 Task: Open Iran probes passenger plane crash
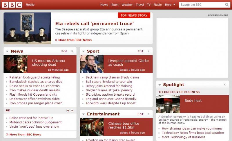click(x=36, y=103)
